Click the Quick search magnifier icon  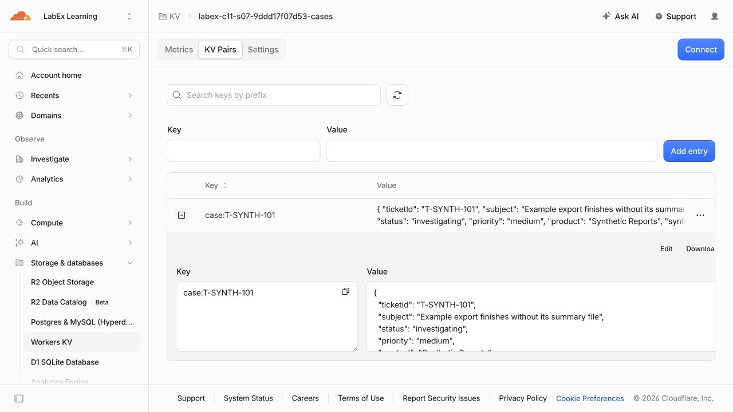coord(21,50)
